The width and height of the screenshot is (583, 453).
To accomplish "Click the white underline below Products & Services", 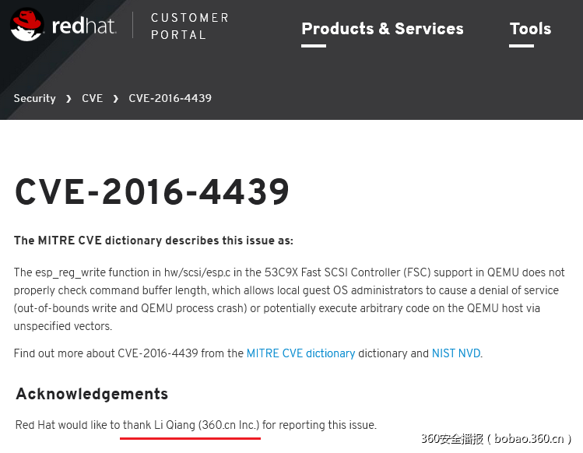I will coord(313,46).
